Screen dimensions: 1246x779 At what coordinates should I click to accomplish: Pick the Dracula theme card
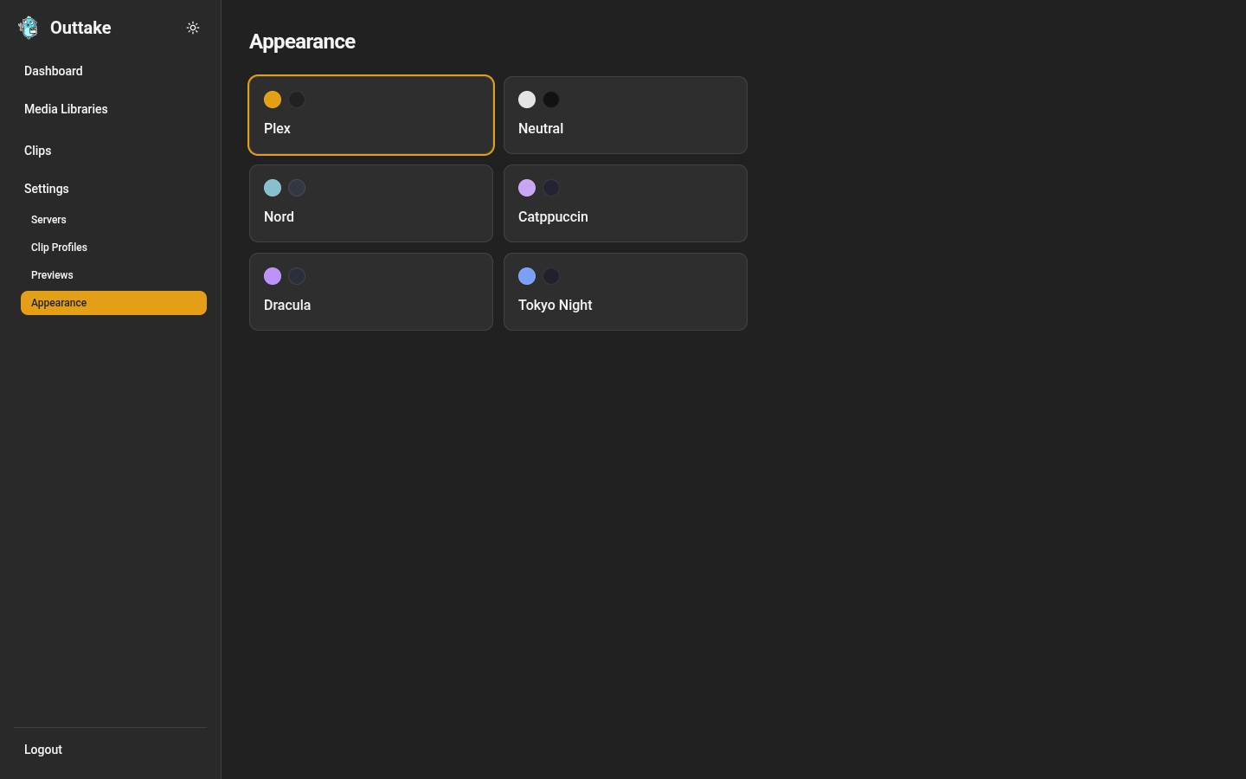click(x=371, y=292)
